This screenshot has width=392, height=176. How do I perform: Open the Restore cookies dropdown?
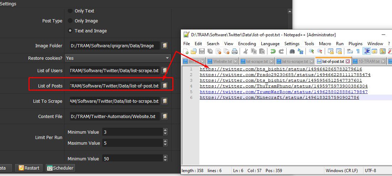click(x=117, y=58)
